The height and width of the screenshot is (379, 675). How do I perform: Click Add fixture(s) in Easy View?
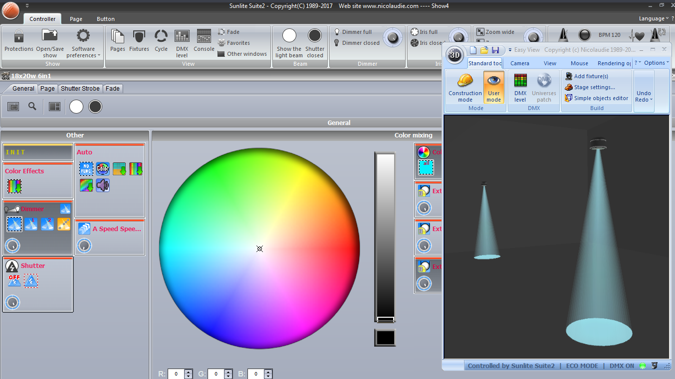pyautogui.click(x=586, y=76)
